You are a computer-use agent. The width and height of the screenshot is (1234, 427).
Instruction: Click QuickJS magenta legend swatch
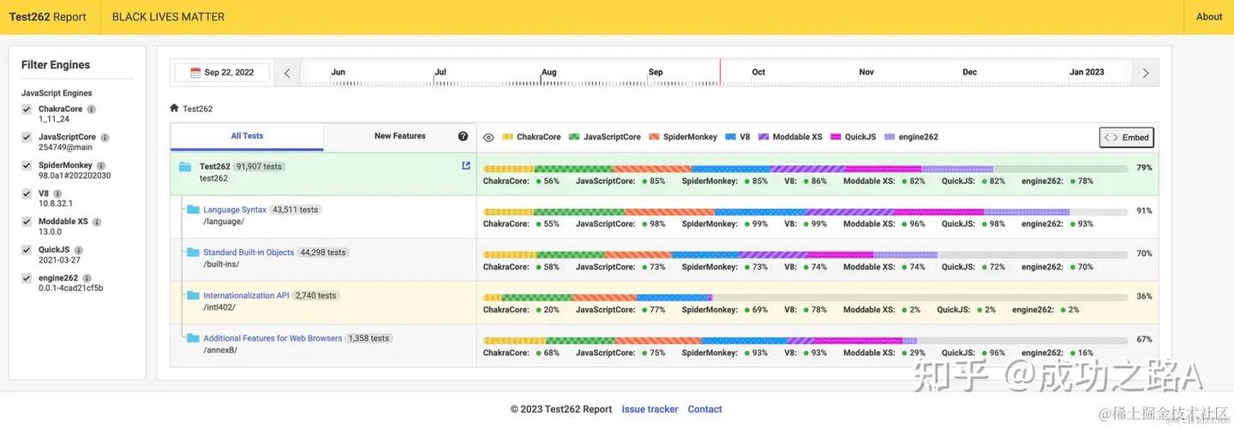tap(836, 137)
